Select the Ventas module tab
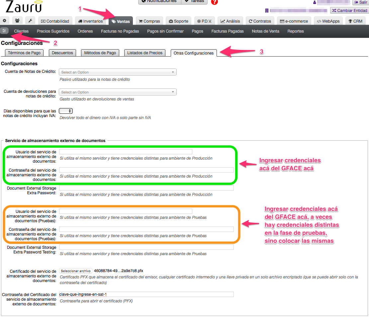Image resolution: width=369 pixels, height=317 pixels. click(x=121, y=21)
